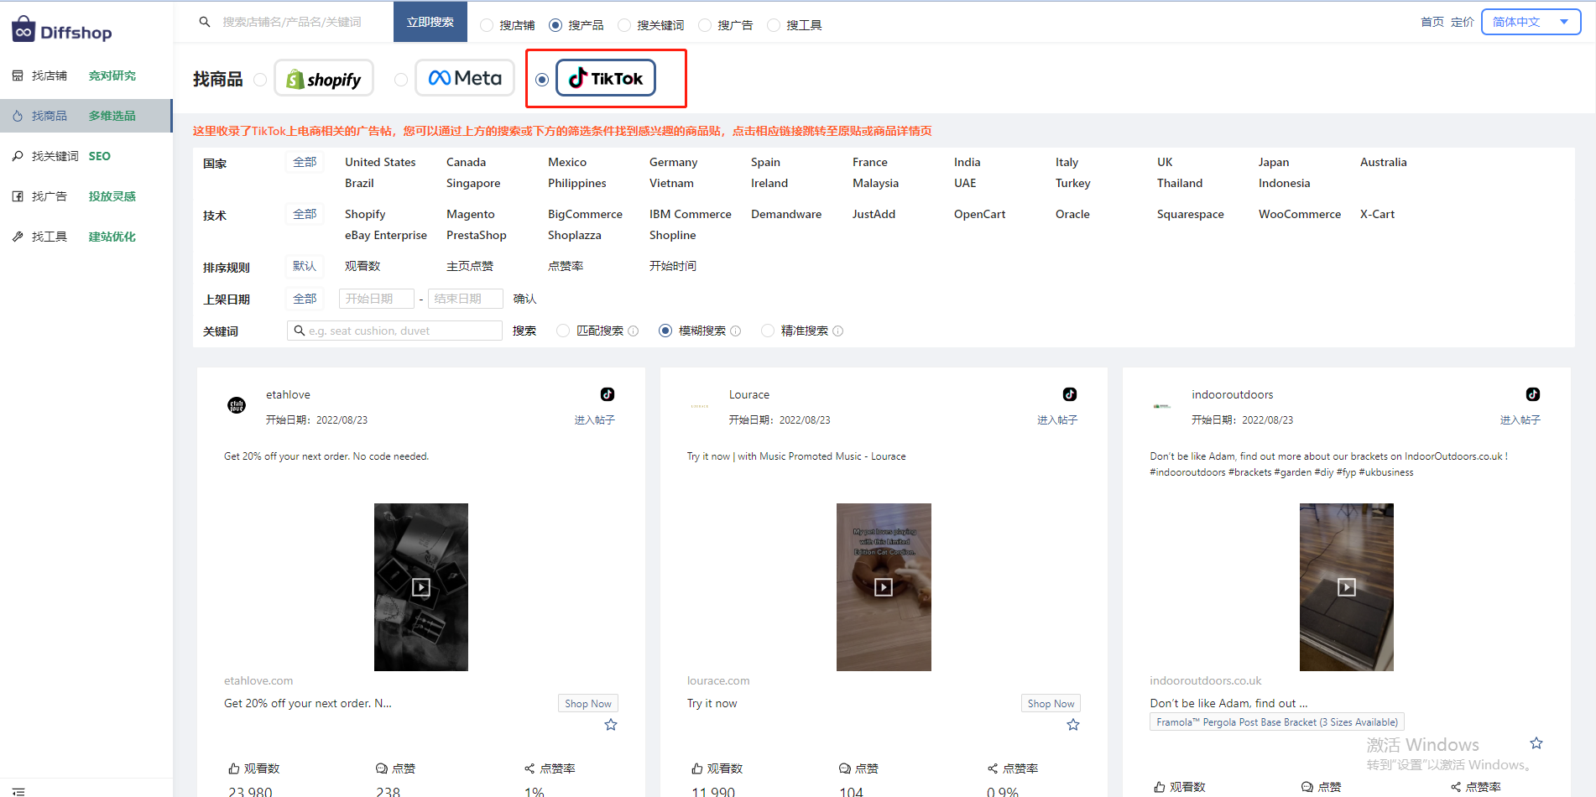This screenshot has height=797, width=1596.
Task: Click the etahlove profile avatar
Action: point(237,406)
